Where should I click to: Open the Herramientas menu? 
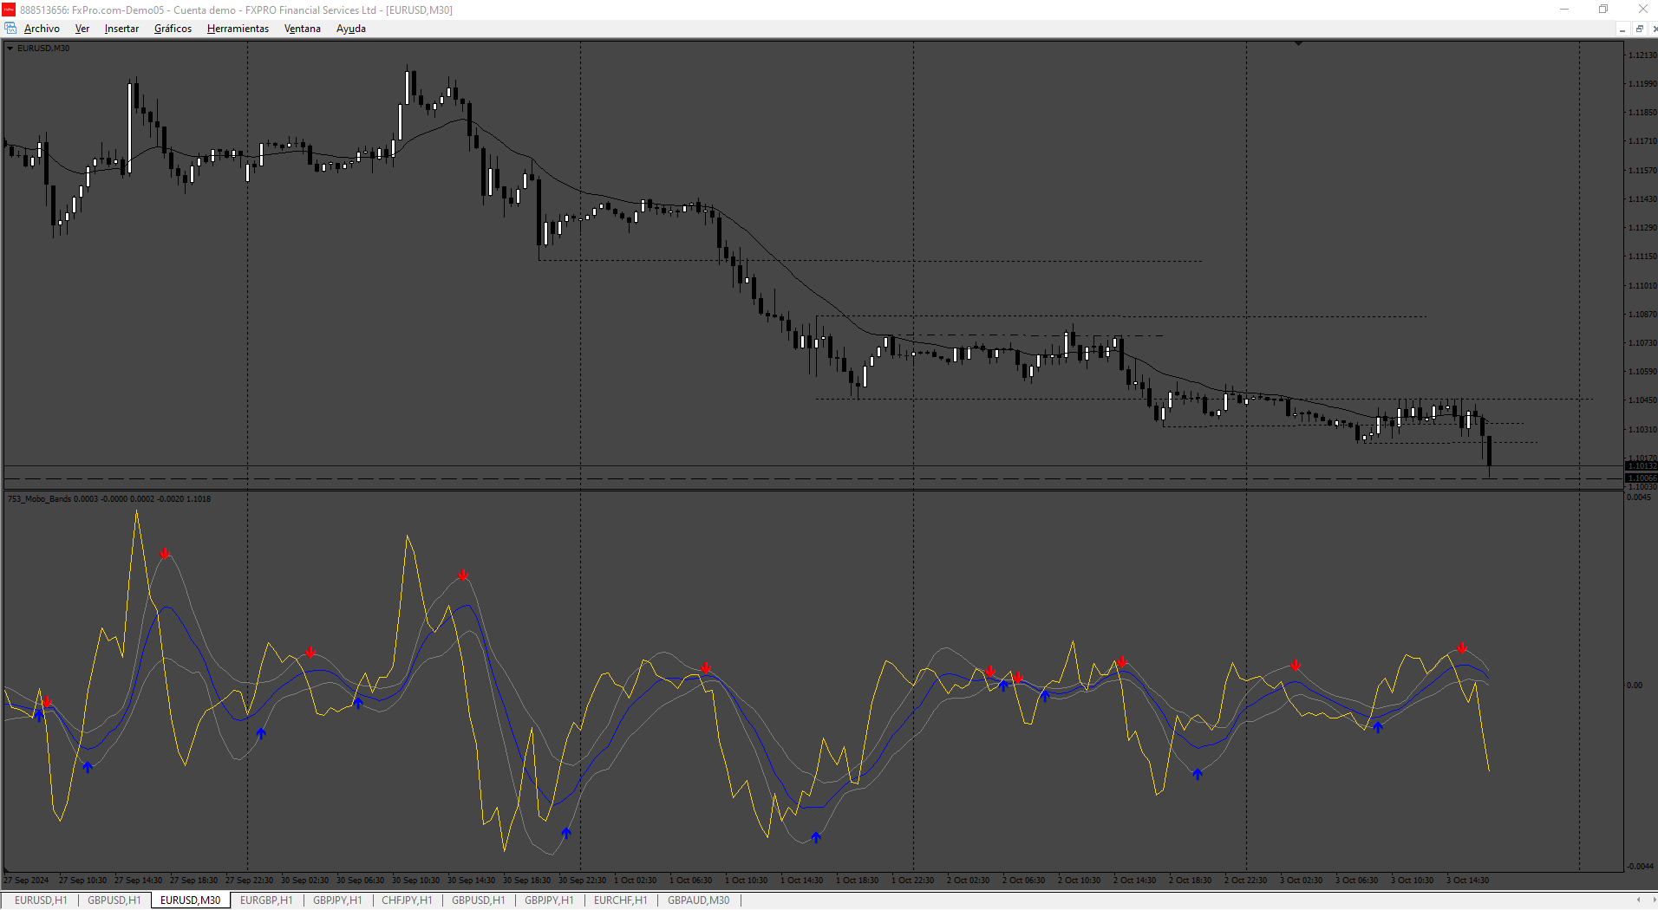click(x=238, y=29)
